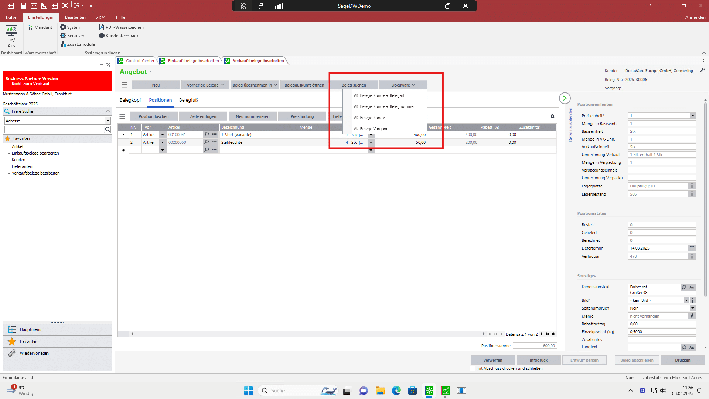Screen dimensions: 709x399
Task: Expand the Preiseinheit dropdown
Action: (692, 116)
